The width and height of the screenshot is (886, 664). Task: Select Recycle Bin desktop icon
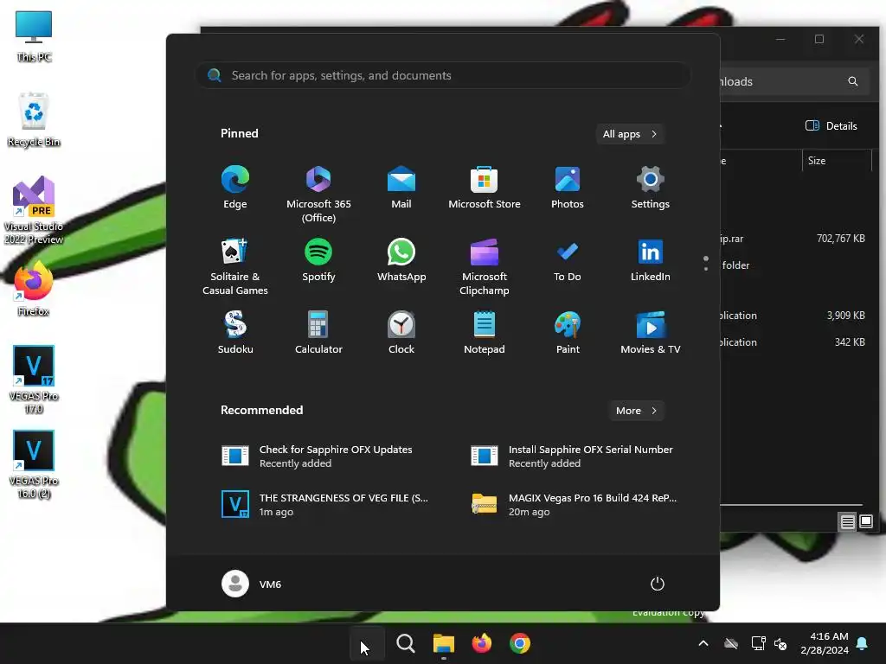(x=34, y=119)
